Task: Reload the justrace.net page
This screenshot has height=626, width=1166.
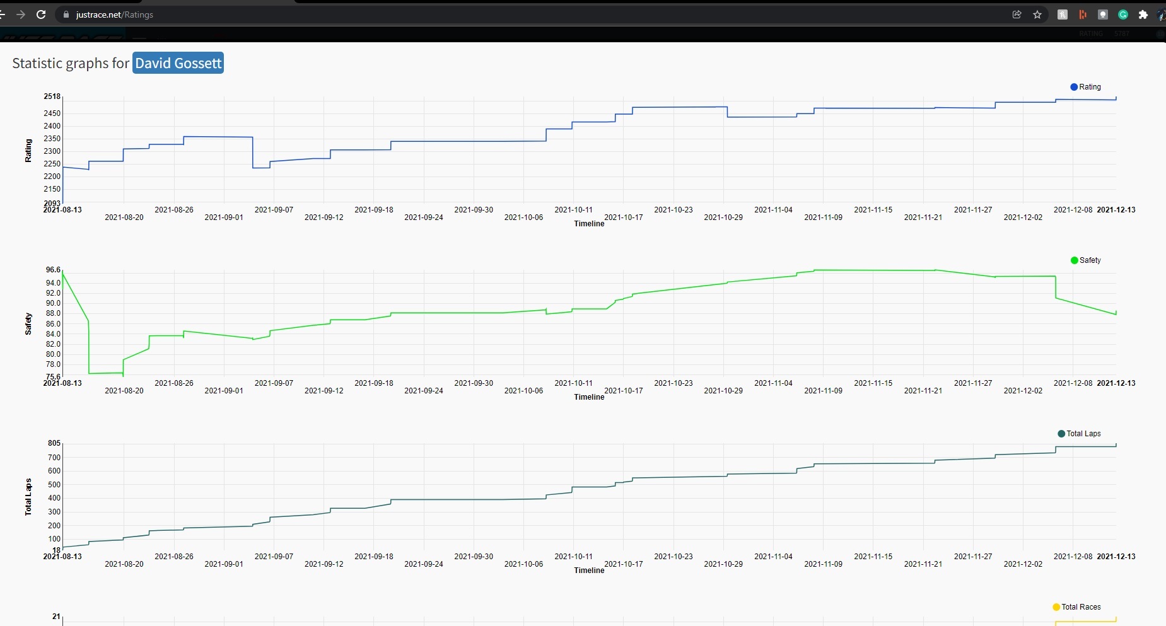Action: 41,14
